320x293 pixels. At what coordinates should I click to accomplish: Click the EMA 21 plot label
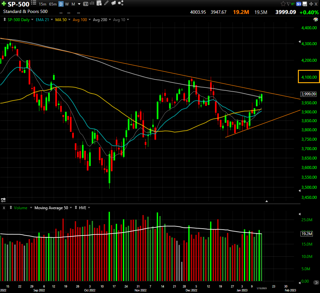[x=42, y=20]
